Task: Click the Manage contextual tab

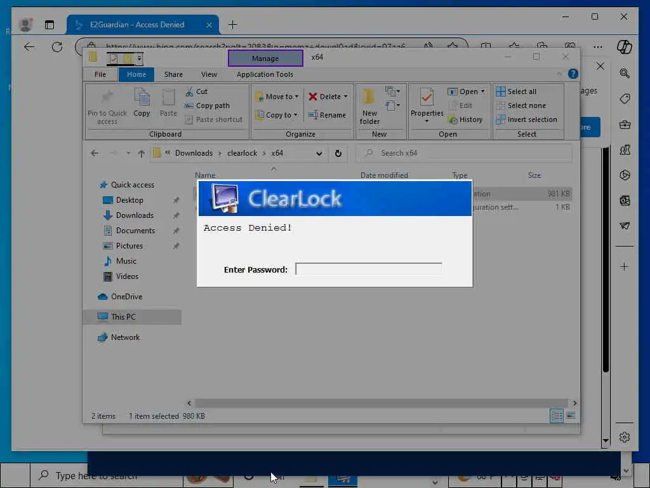Action: 265,58
